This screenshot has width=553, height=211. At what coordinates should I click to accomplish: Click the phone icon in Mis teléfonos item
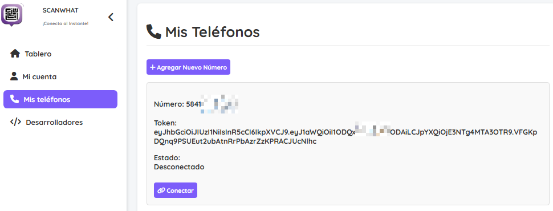[x=14, y=99]
